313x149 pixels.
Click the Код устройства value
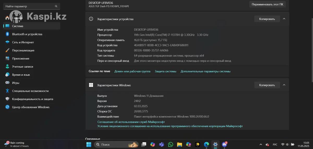coord(161,45)
